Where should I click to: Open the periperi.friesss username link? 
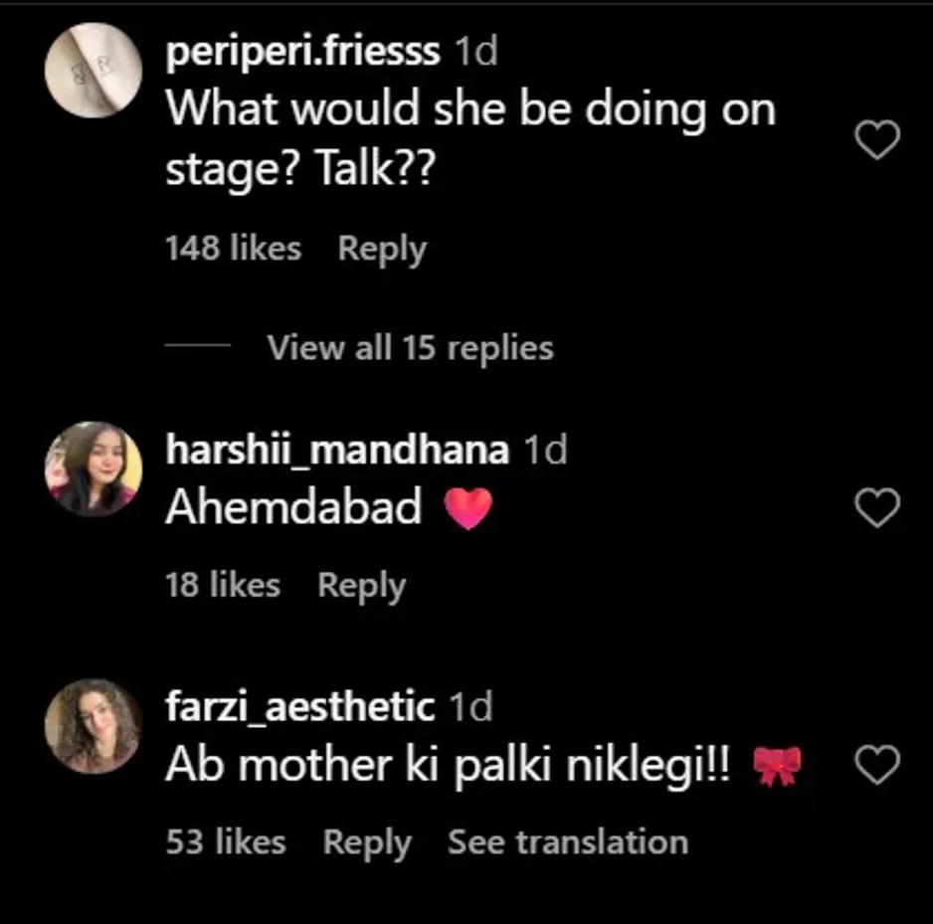tap(302, 52)
